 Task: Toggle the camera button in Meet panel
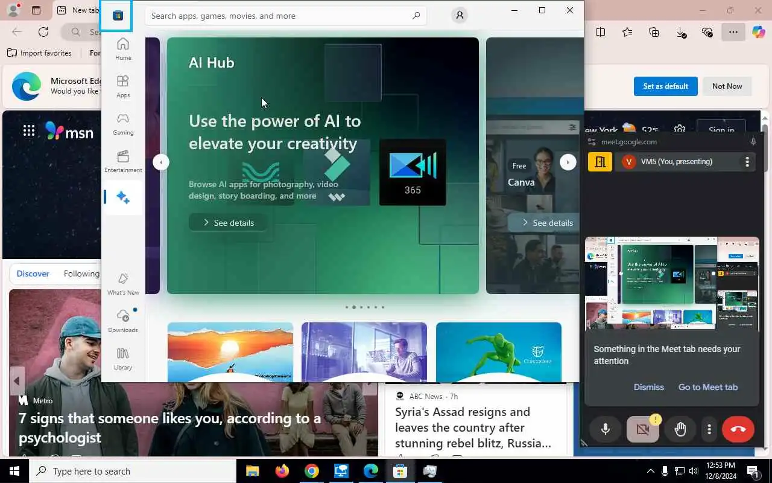point(643,429)
